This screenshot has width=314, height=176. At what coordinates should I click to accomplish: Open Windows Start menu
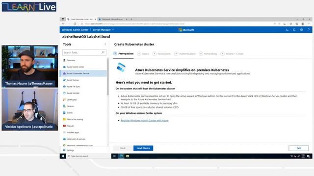pyautogui.click(x=63, y=156)
